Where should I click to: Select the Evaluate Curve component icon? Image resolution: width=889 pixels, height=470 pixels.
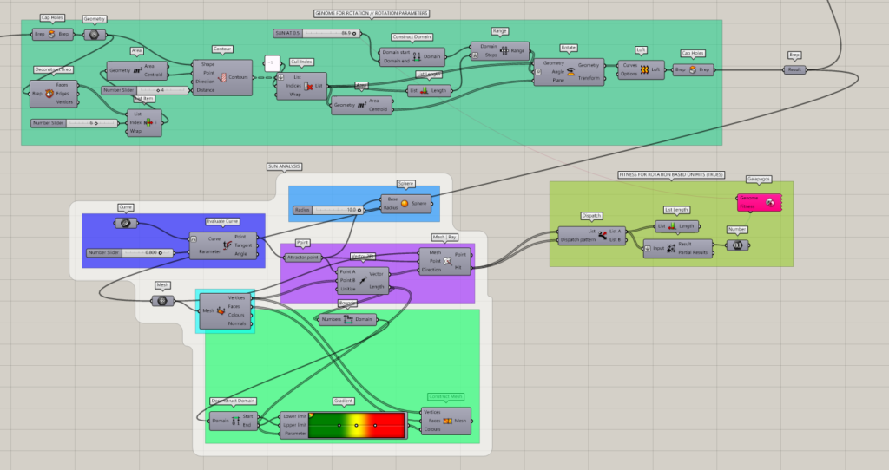pos(227,245)
